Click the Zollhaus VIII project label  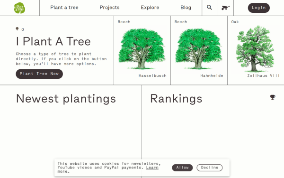click(x=264, y=75)
